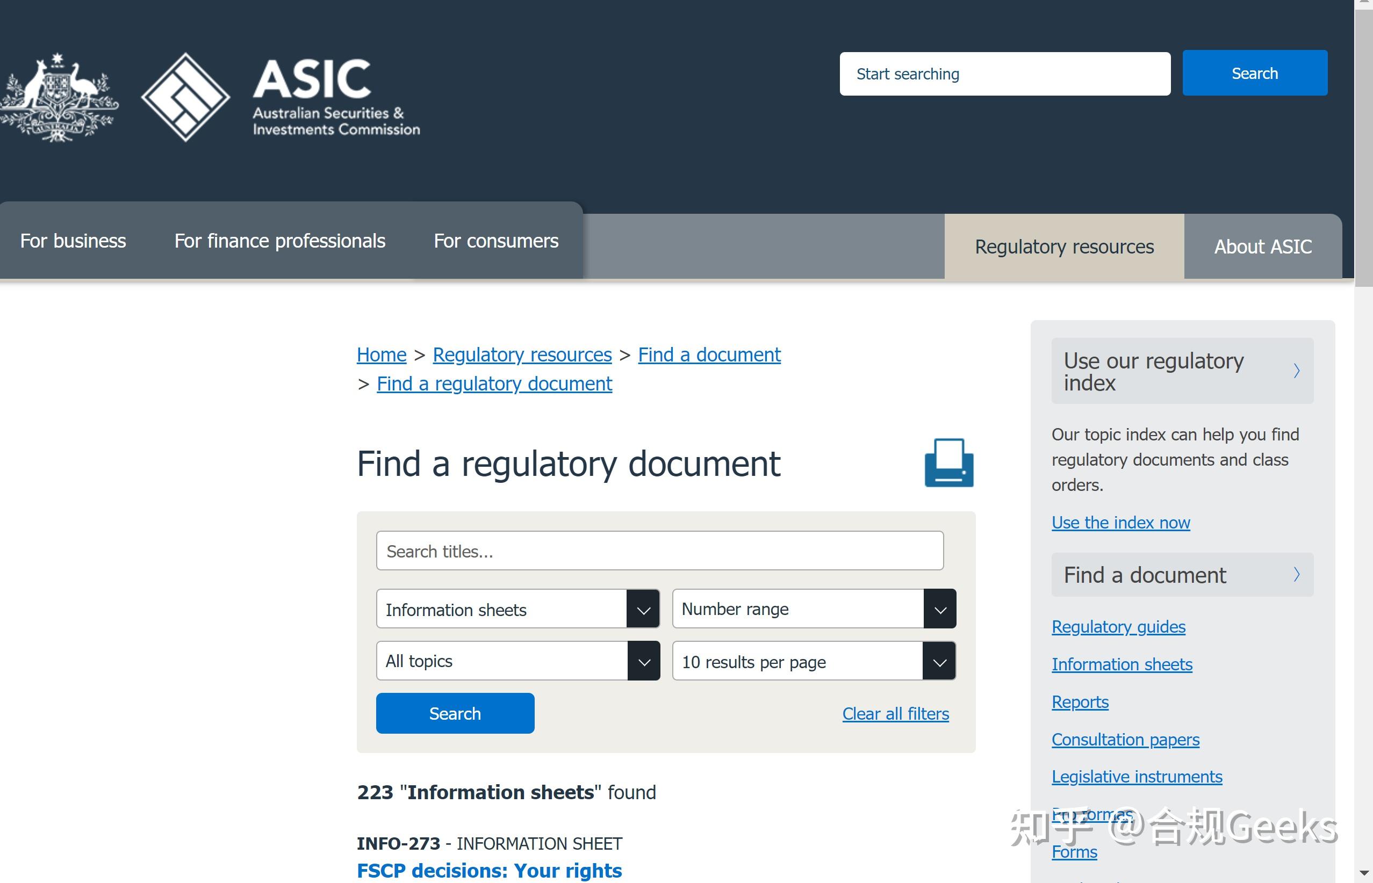The image size is (1373, 883).
Task: Open FSCP decisions: Your rights result
Action: tap(488, 871)
